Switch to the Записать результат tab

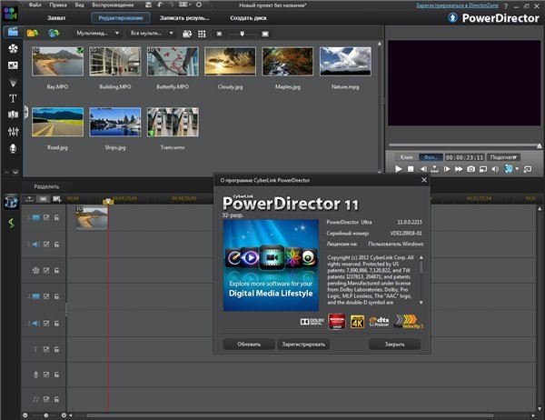184,18
